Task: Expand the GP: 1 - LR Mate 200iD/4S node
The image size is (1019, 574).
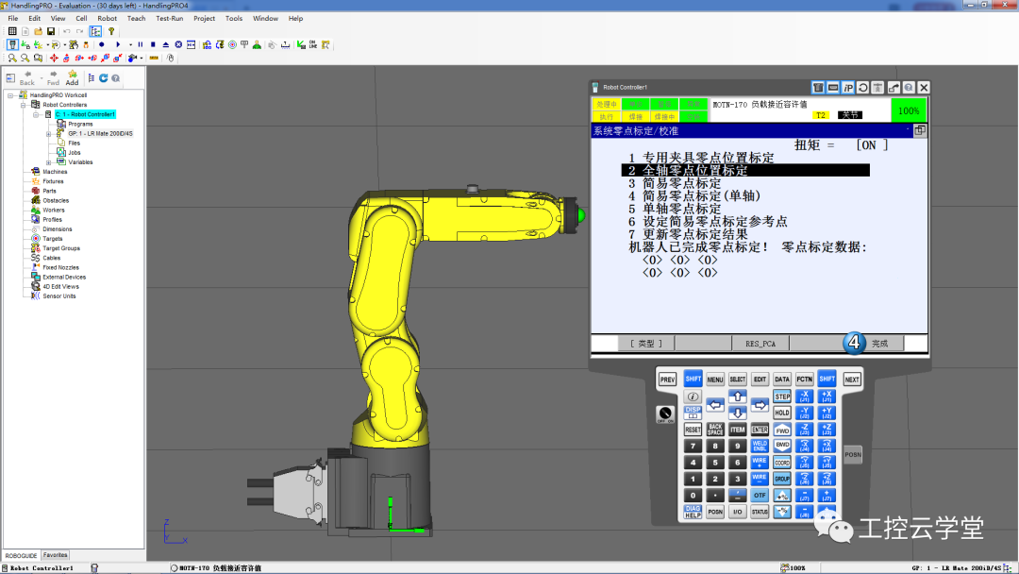Action: pos(48,134)
